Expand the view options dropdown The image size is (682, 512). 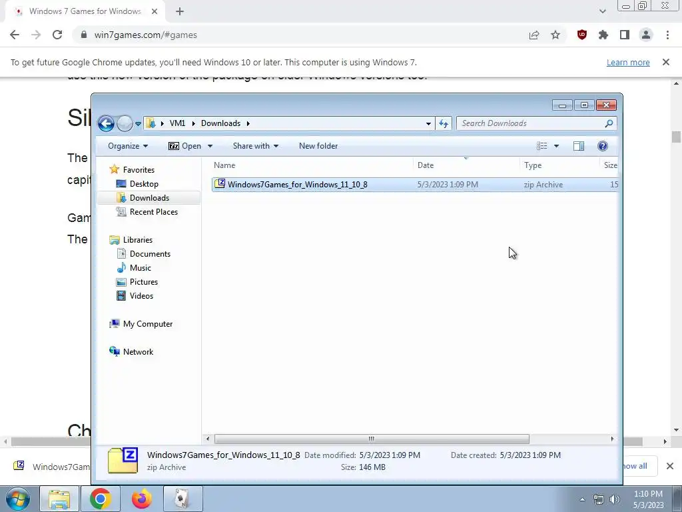556,146
